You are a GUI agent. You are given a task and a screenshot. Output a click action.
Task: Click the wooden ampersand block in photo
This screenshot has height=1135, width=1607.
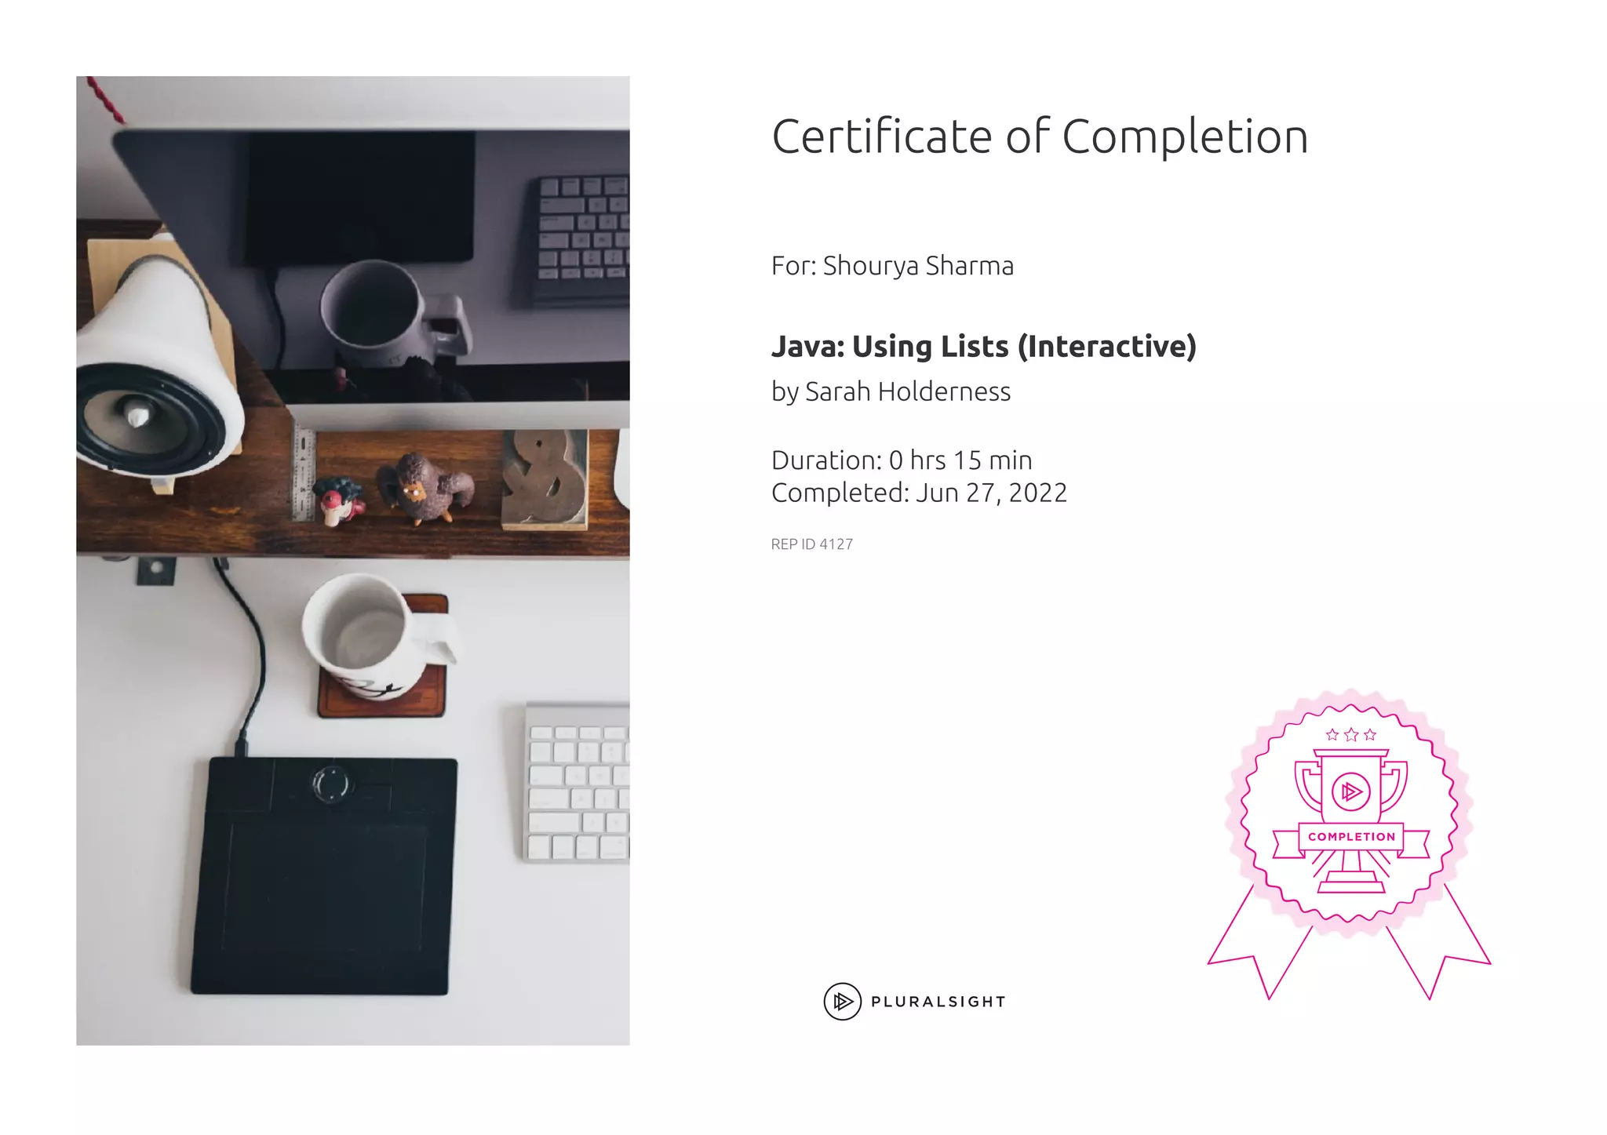pyautogui.click(x=544, y=478)
